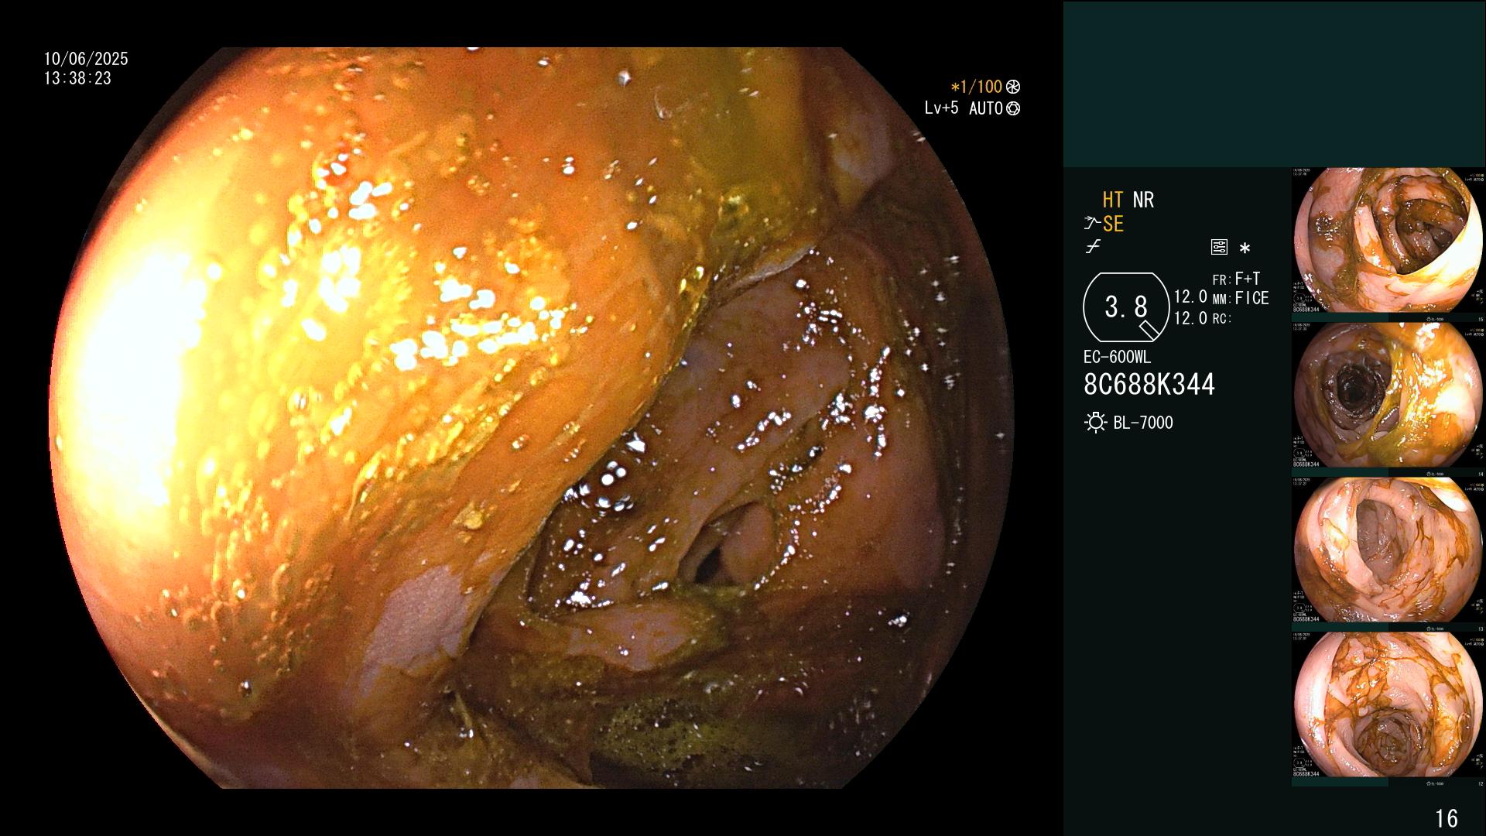Click the AUTO label
Viewport: 1486px width, 836px height.
(986, 109)
